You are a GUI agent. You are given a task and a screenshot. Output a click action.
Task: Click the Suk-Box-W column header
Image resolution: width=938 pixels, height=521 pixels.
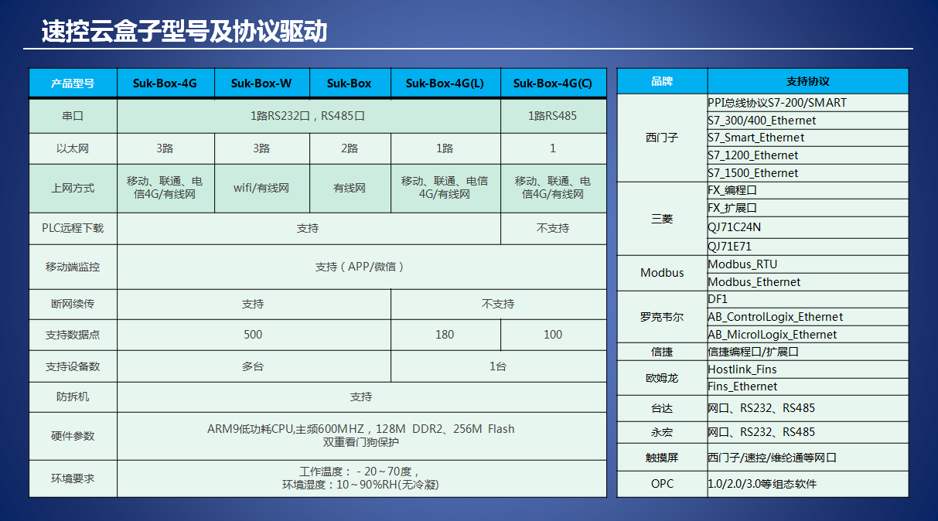tap(261, 83)
